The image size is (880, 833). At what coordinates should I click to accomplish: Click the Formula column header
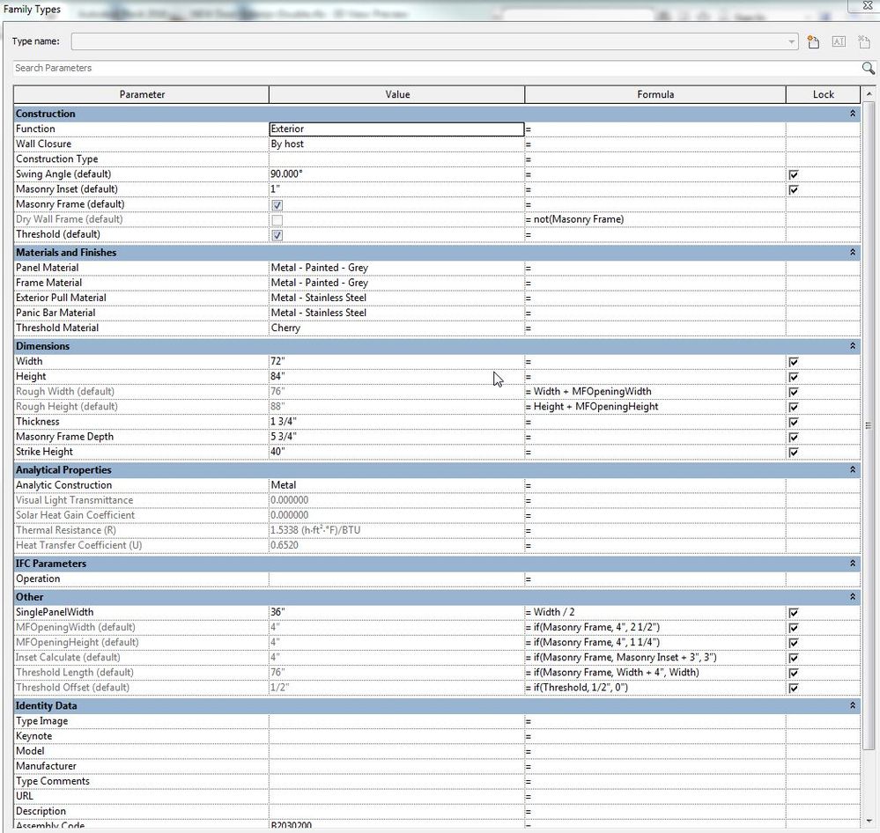click(655, 95)
